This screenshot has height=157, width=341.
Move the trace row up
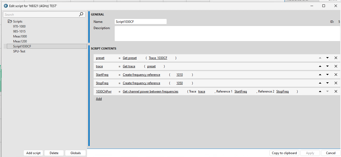click(x=320, y=66)
